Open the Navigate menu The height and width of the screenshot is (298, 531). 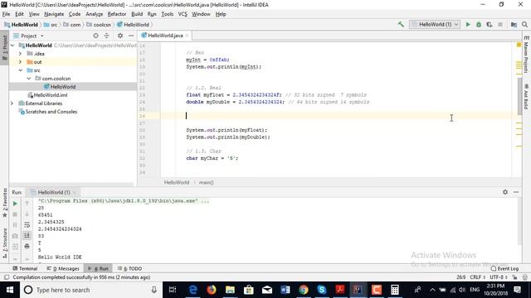coord(54,14)
